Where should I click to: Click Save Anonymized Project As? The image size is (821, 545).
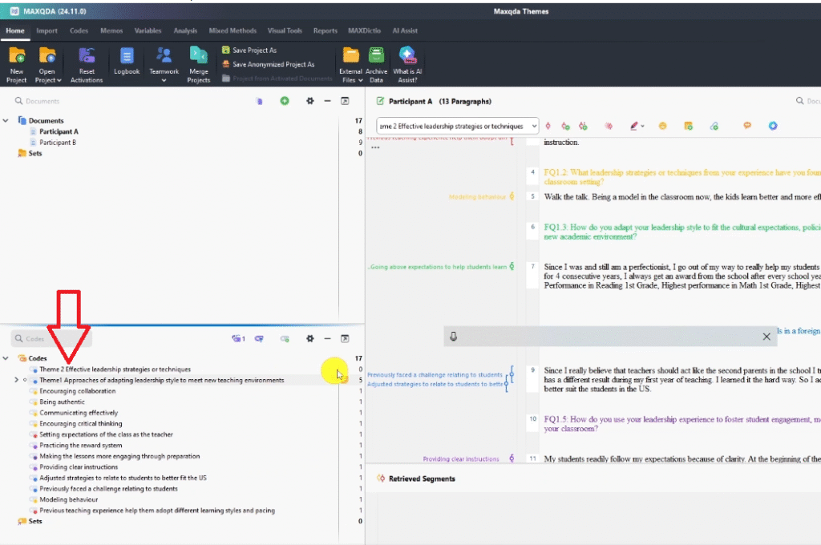[x=273, y=64]
